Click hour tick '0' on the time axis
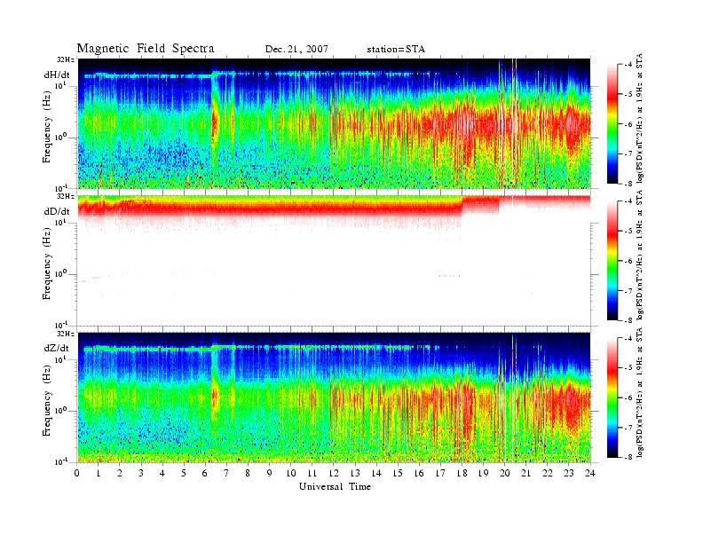The height and width of the screenshot is (543, 703). pos(77,474)
